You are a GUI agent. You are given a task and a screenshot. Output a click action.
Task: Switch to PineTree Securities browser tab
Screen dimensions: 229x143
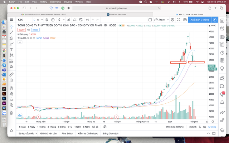(117, 14)
